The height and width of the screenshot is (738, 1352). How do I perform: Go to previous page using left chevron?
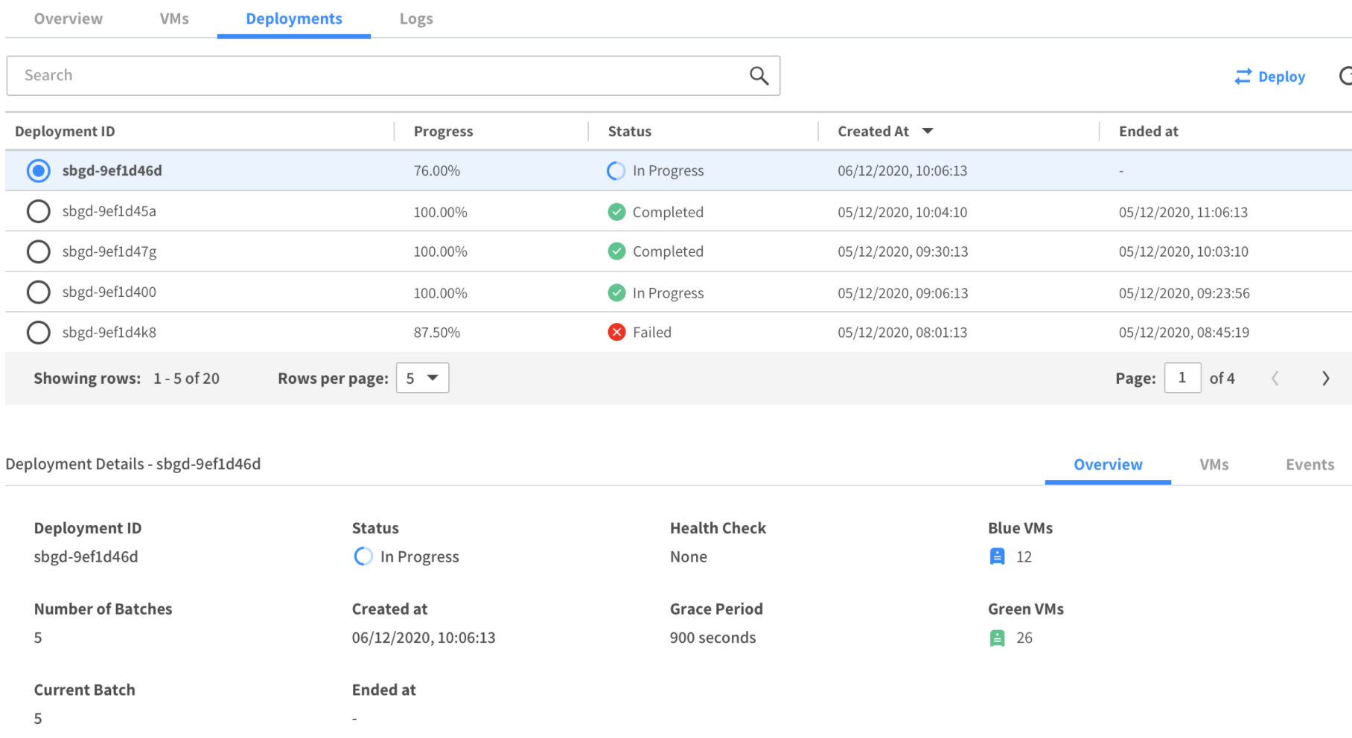click(1275, 378)
